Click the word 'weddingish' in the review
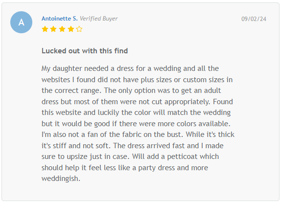 point(60,179)
